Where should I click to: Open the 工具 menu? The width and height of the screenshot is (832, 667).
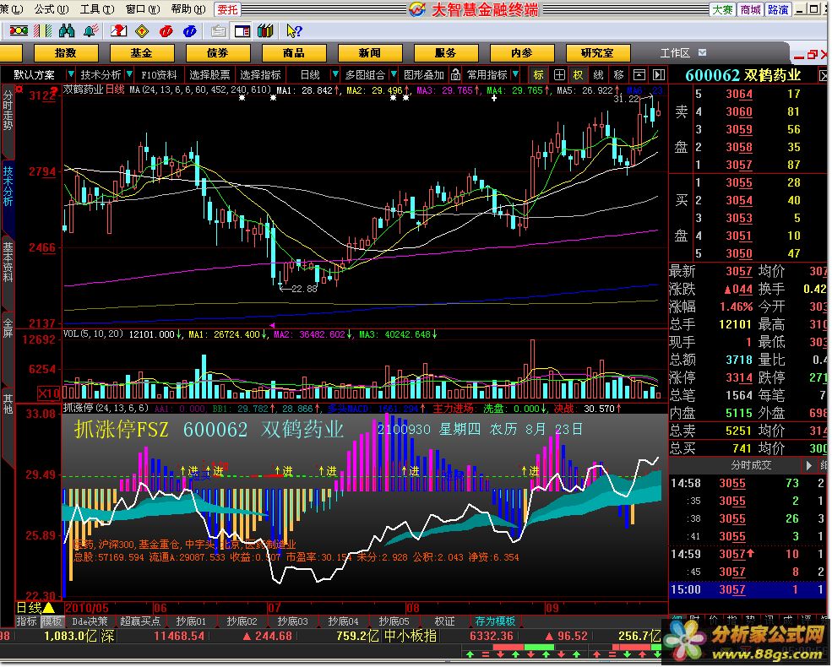click(97, 9)
